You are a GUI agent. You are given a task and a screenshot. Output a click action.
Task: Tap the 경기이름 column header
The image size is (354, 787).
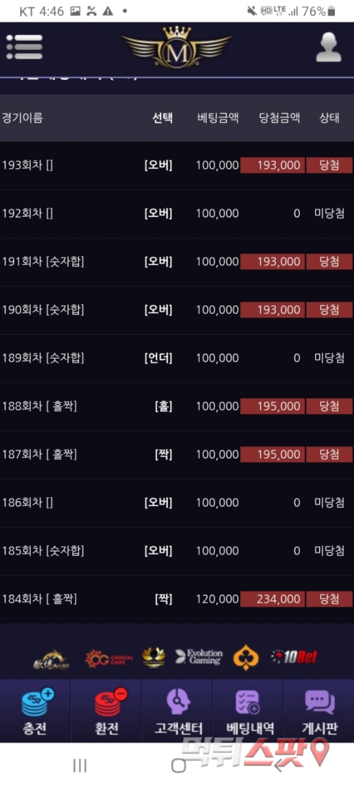[23, 118]
